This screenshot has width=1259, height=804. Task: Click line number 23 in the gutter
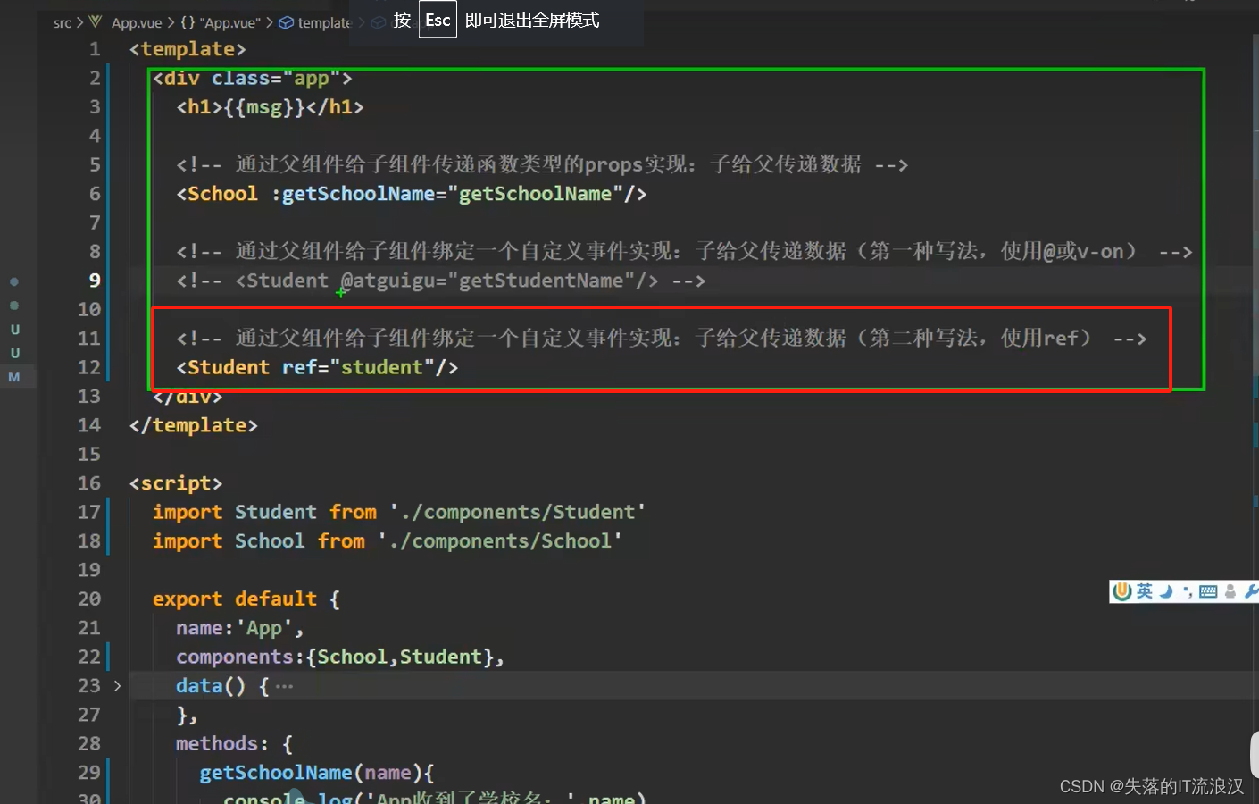pos(89,686)
